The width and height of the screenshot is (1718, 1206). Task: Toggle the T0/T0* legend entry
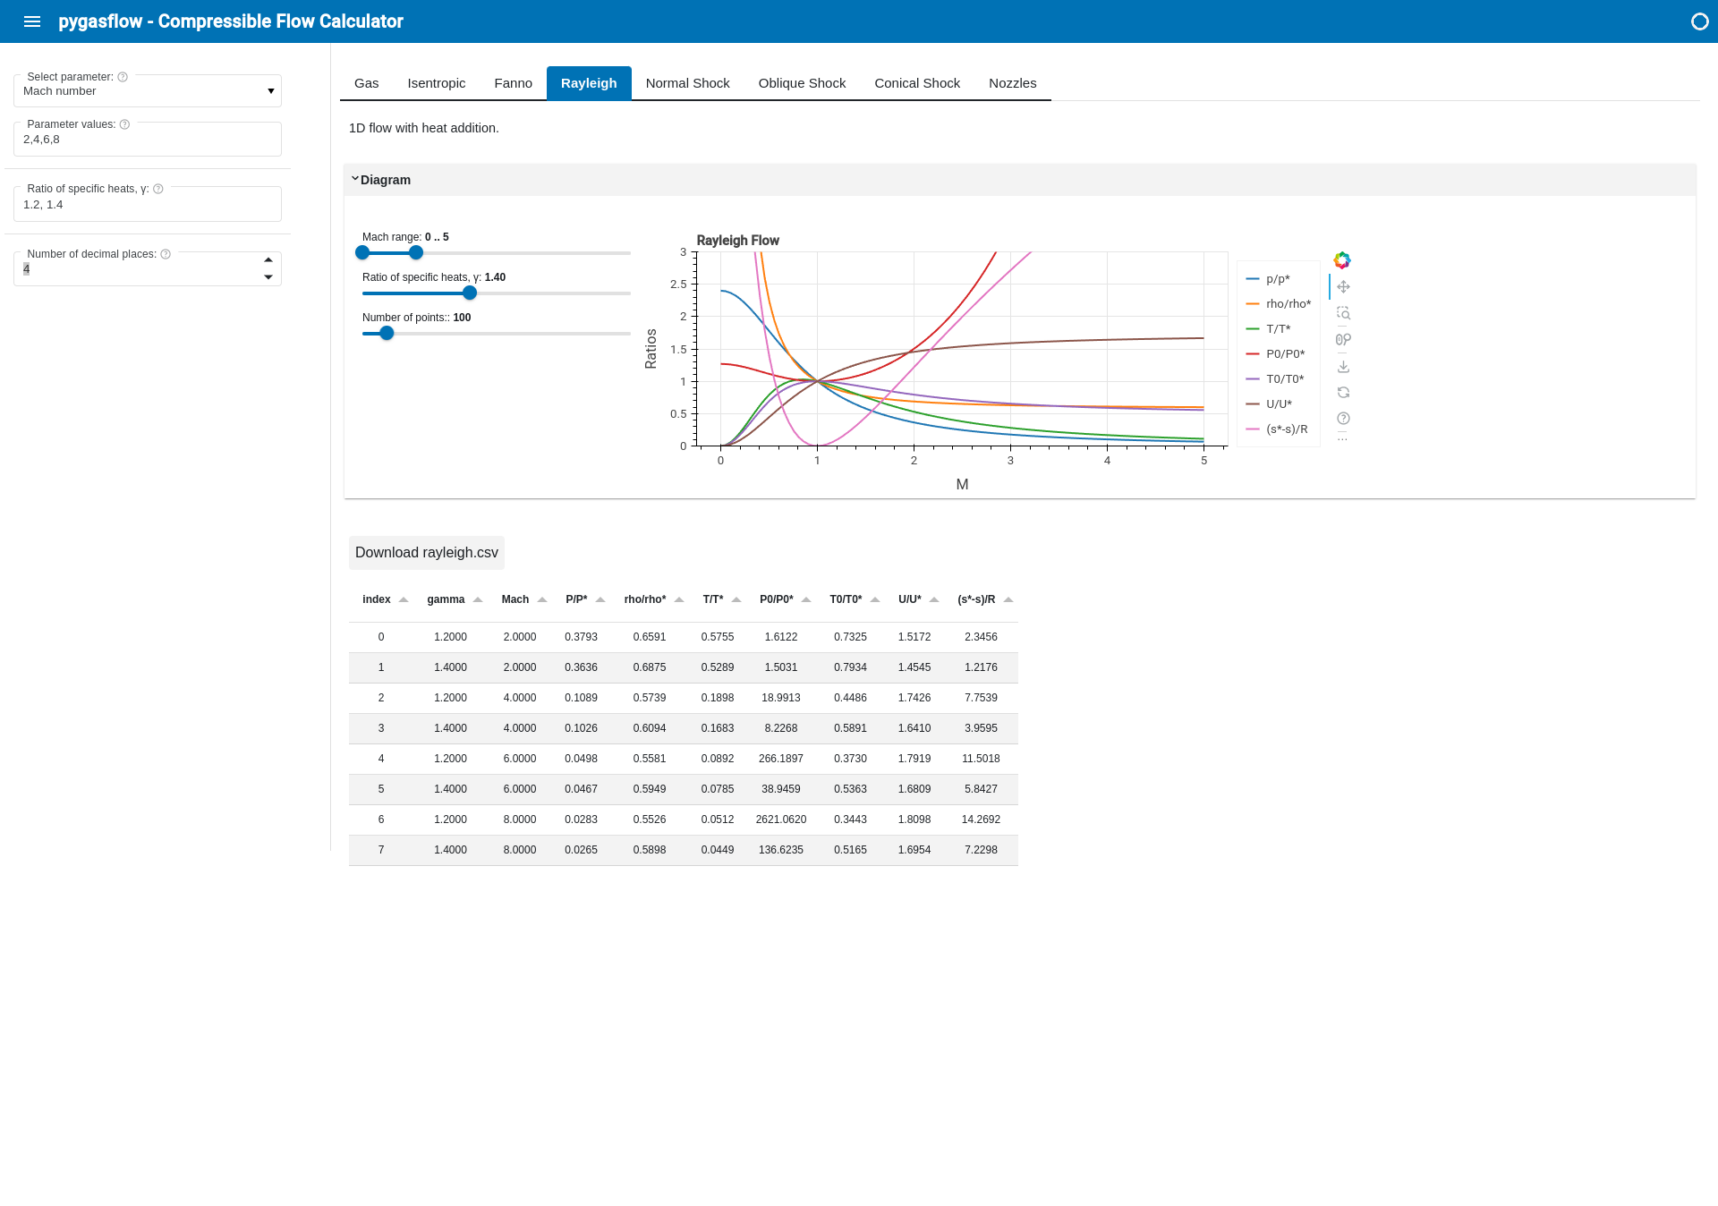click(1284, 379)
